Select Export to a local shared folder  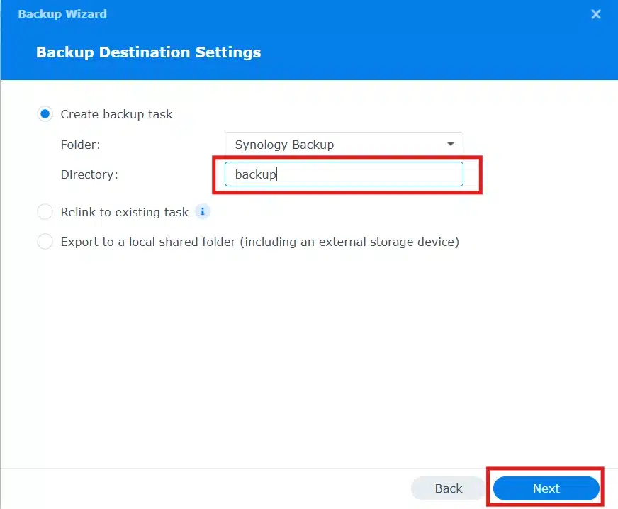tap(45, 242)
